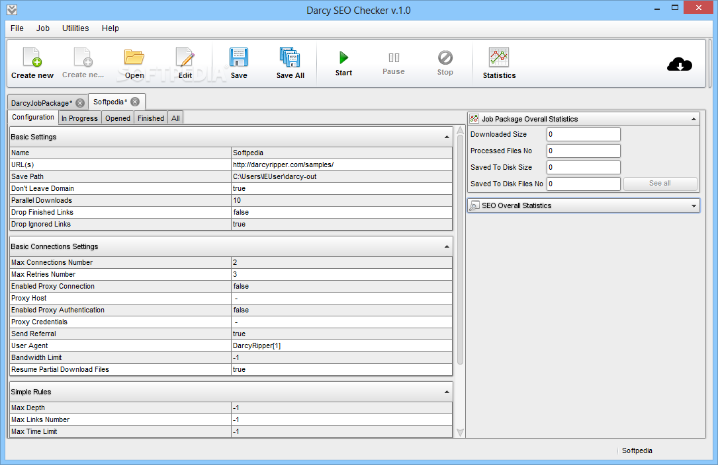Viewport: 718px width, 465px height.
Task: Close the DarcyJobPackage* tab
Action: pos(79,103)
